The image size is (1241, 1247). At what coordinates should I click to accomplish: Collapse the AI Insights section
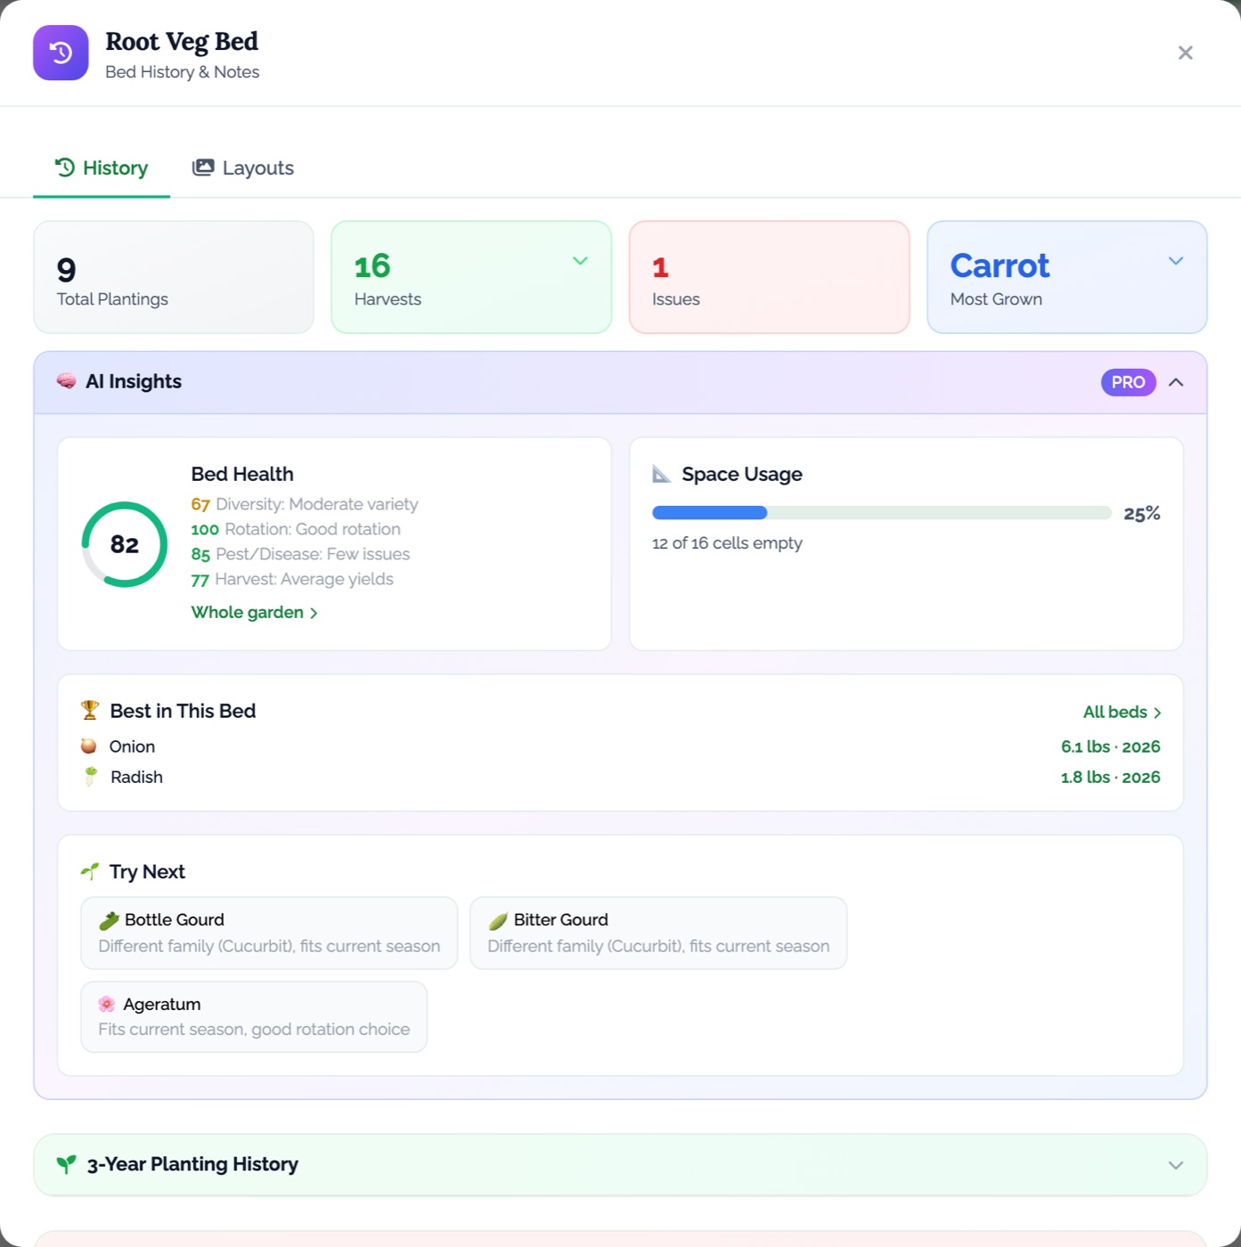point(1176,382)
